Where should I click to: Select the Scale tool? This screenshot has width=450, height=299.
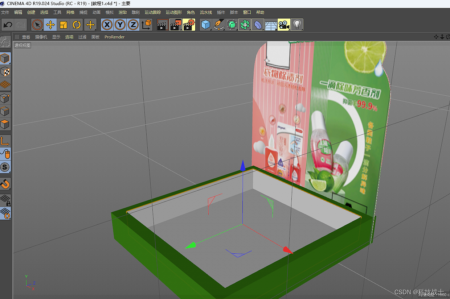point(64,25)
